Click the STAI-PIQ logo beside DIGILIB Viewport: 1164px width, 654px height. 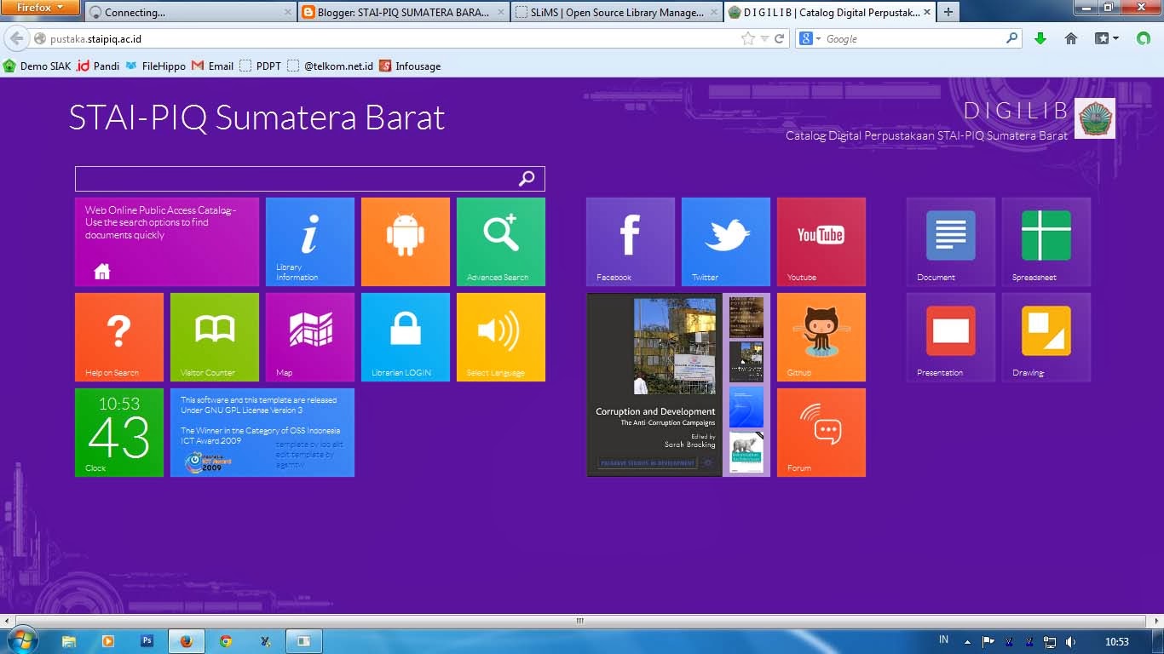pyautogui.click(x=1095, y=118)
